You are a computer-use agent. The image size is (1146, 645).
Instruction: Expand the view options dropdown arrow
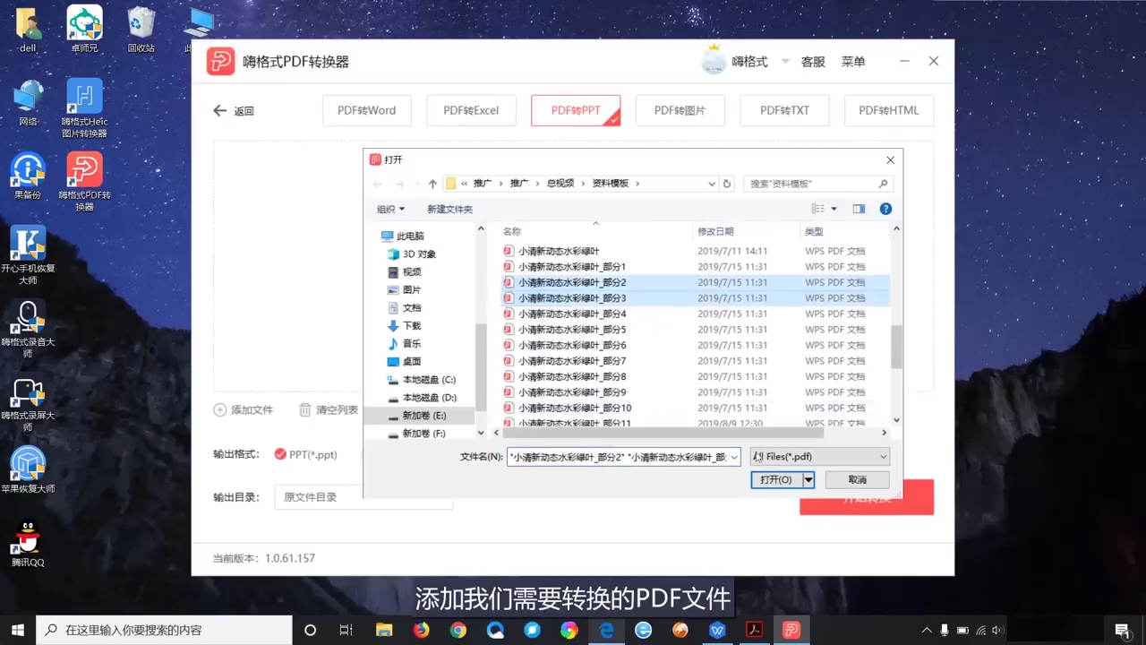[834, 209]
